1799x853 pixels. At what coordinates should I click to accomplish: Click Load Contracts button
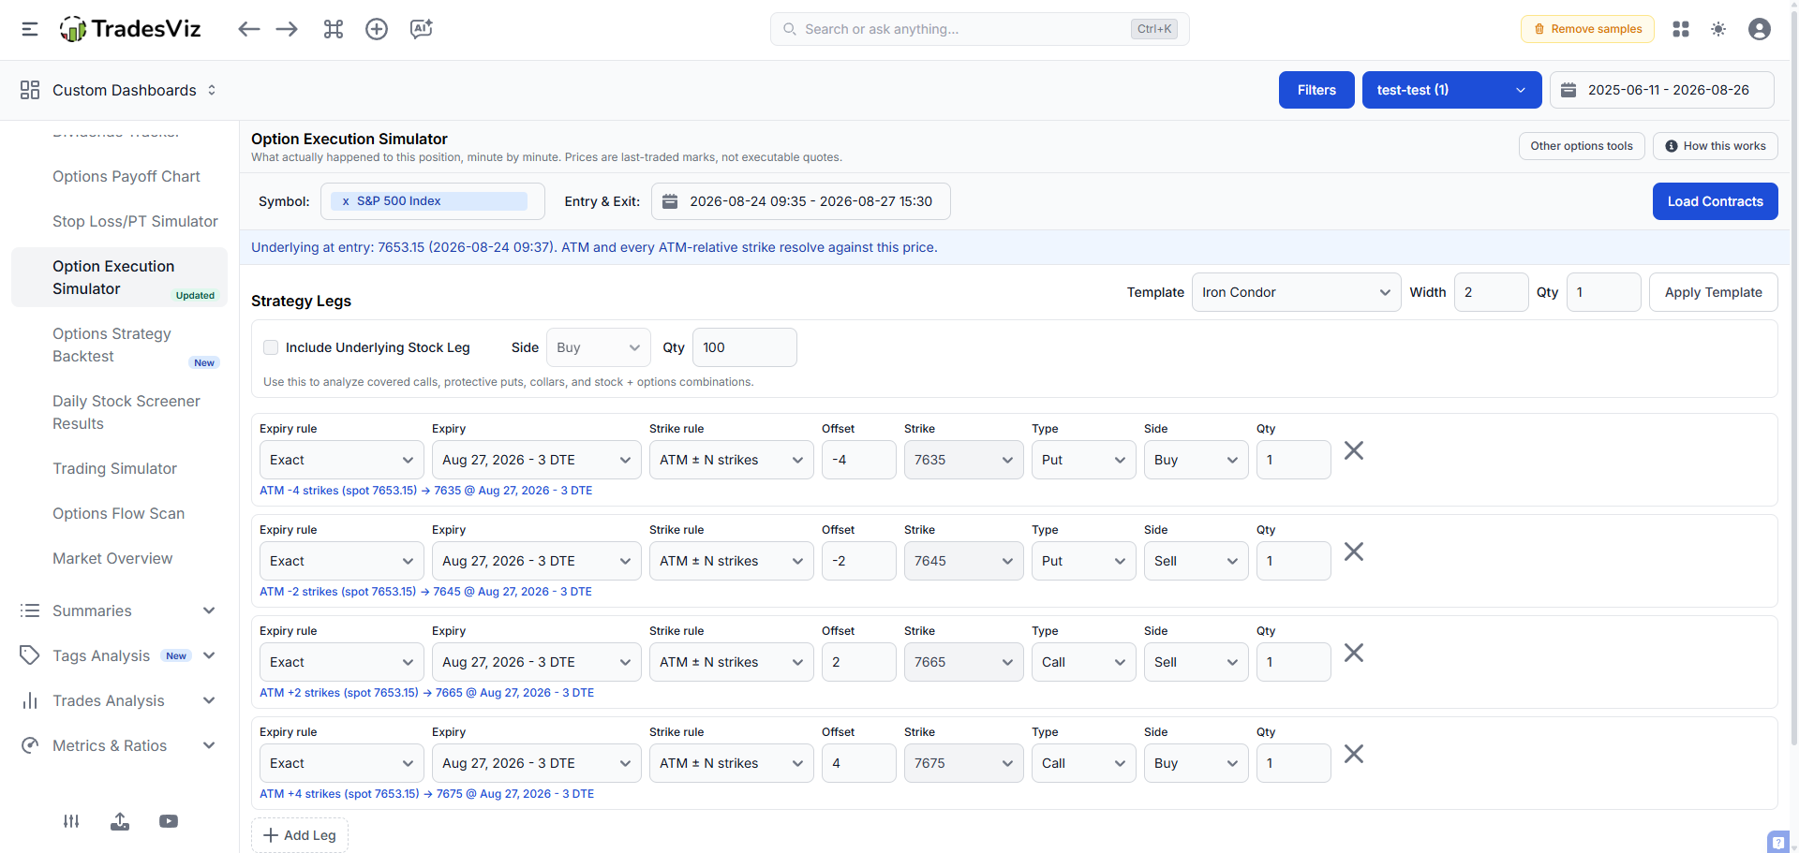(x=1715, y=201)
